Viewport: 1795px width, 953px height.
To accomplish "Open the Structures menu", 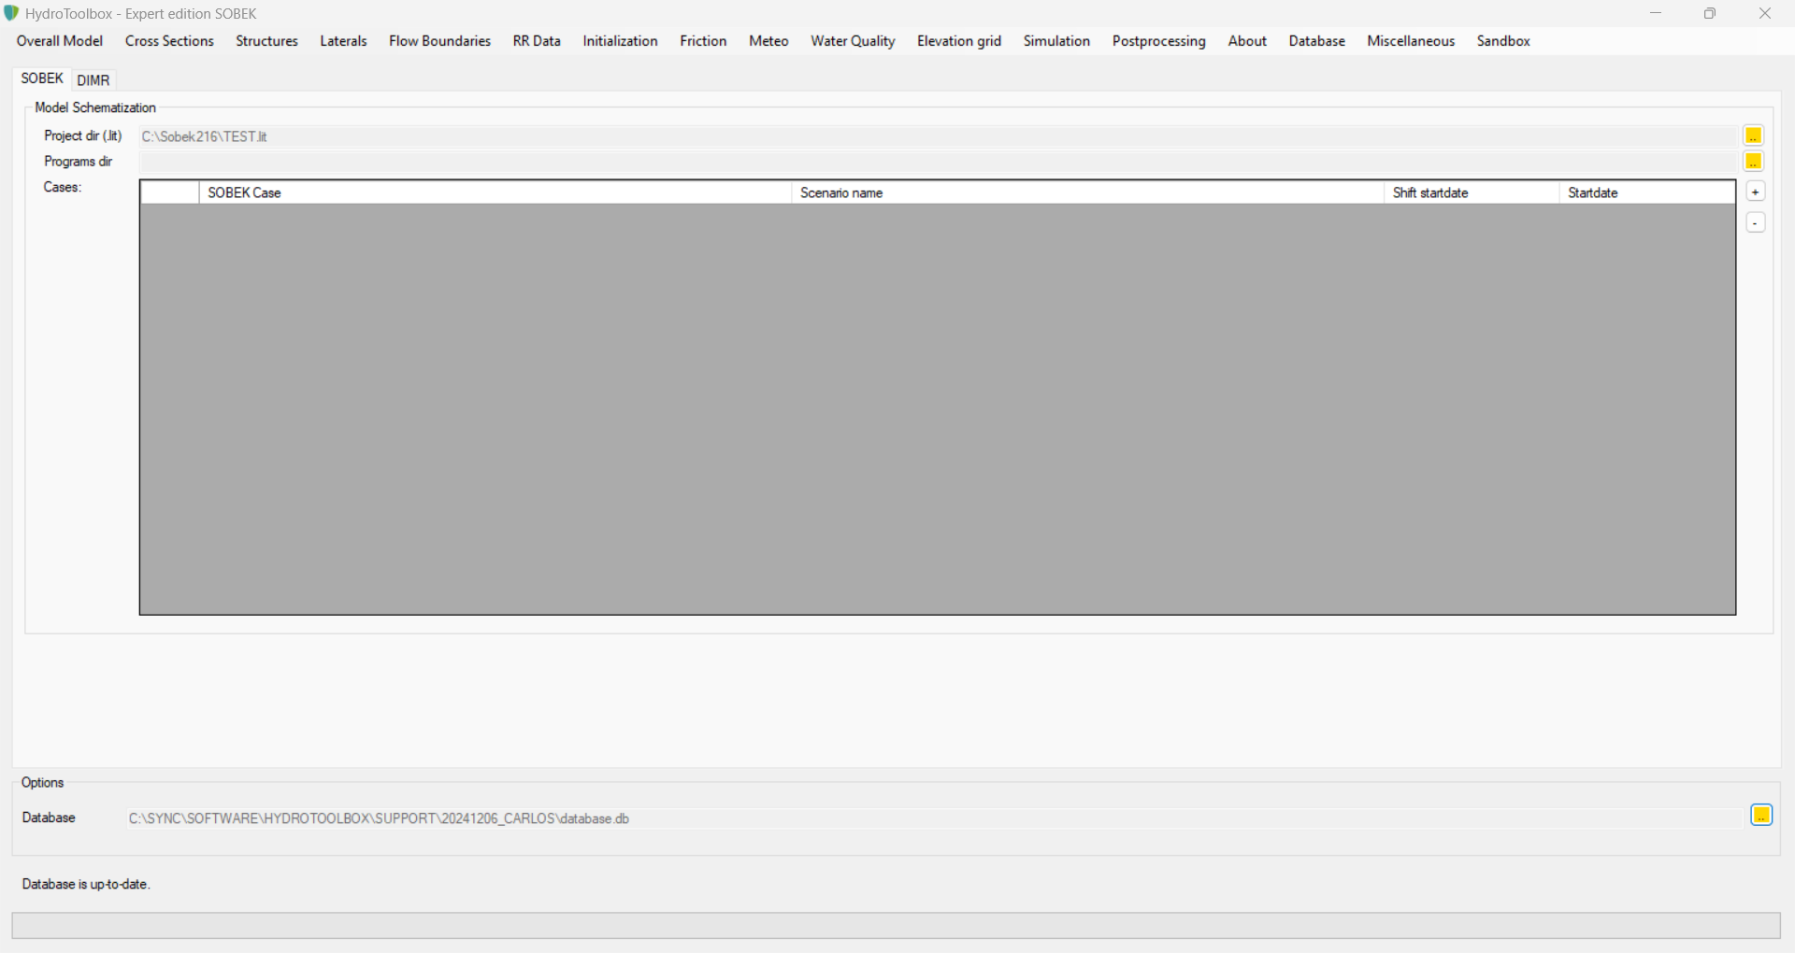I will click(x=266, y=41).
